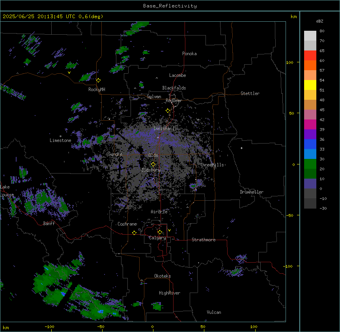Click the white plus marker north of Drumheller
The image size is (340, 332).
(x=241, y=148)
